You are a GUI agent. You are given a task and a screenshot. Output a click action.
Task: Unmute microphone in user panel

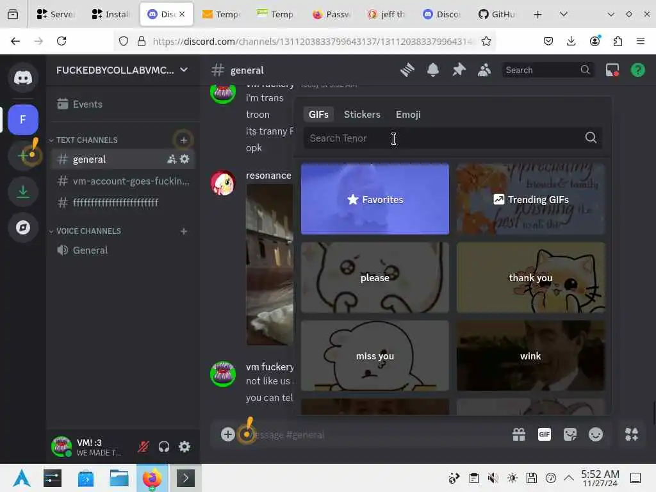143,447
